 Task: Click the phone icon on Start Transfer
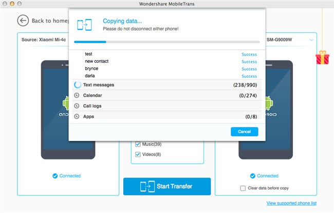[x=147, y=186]
